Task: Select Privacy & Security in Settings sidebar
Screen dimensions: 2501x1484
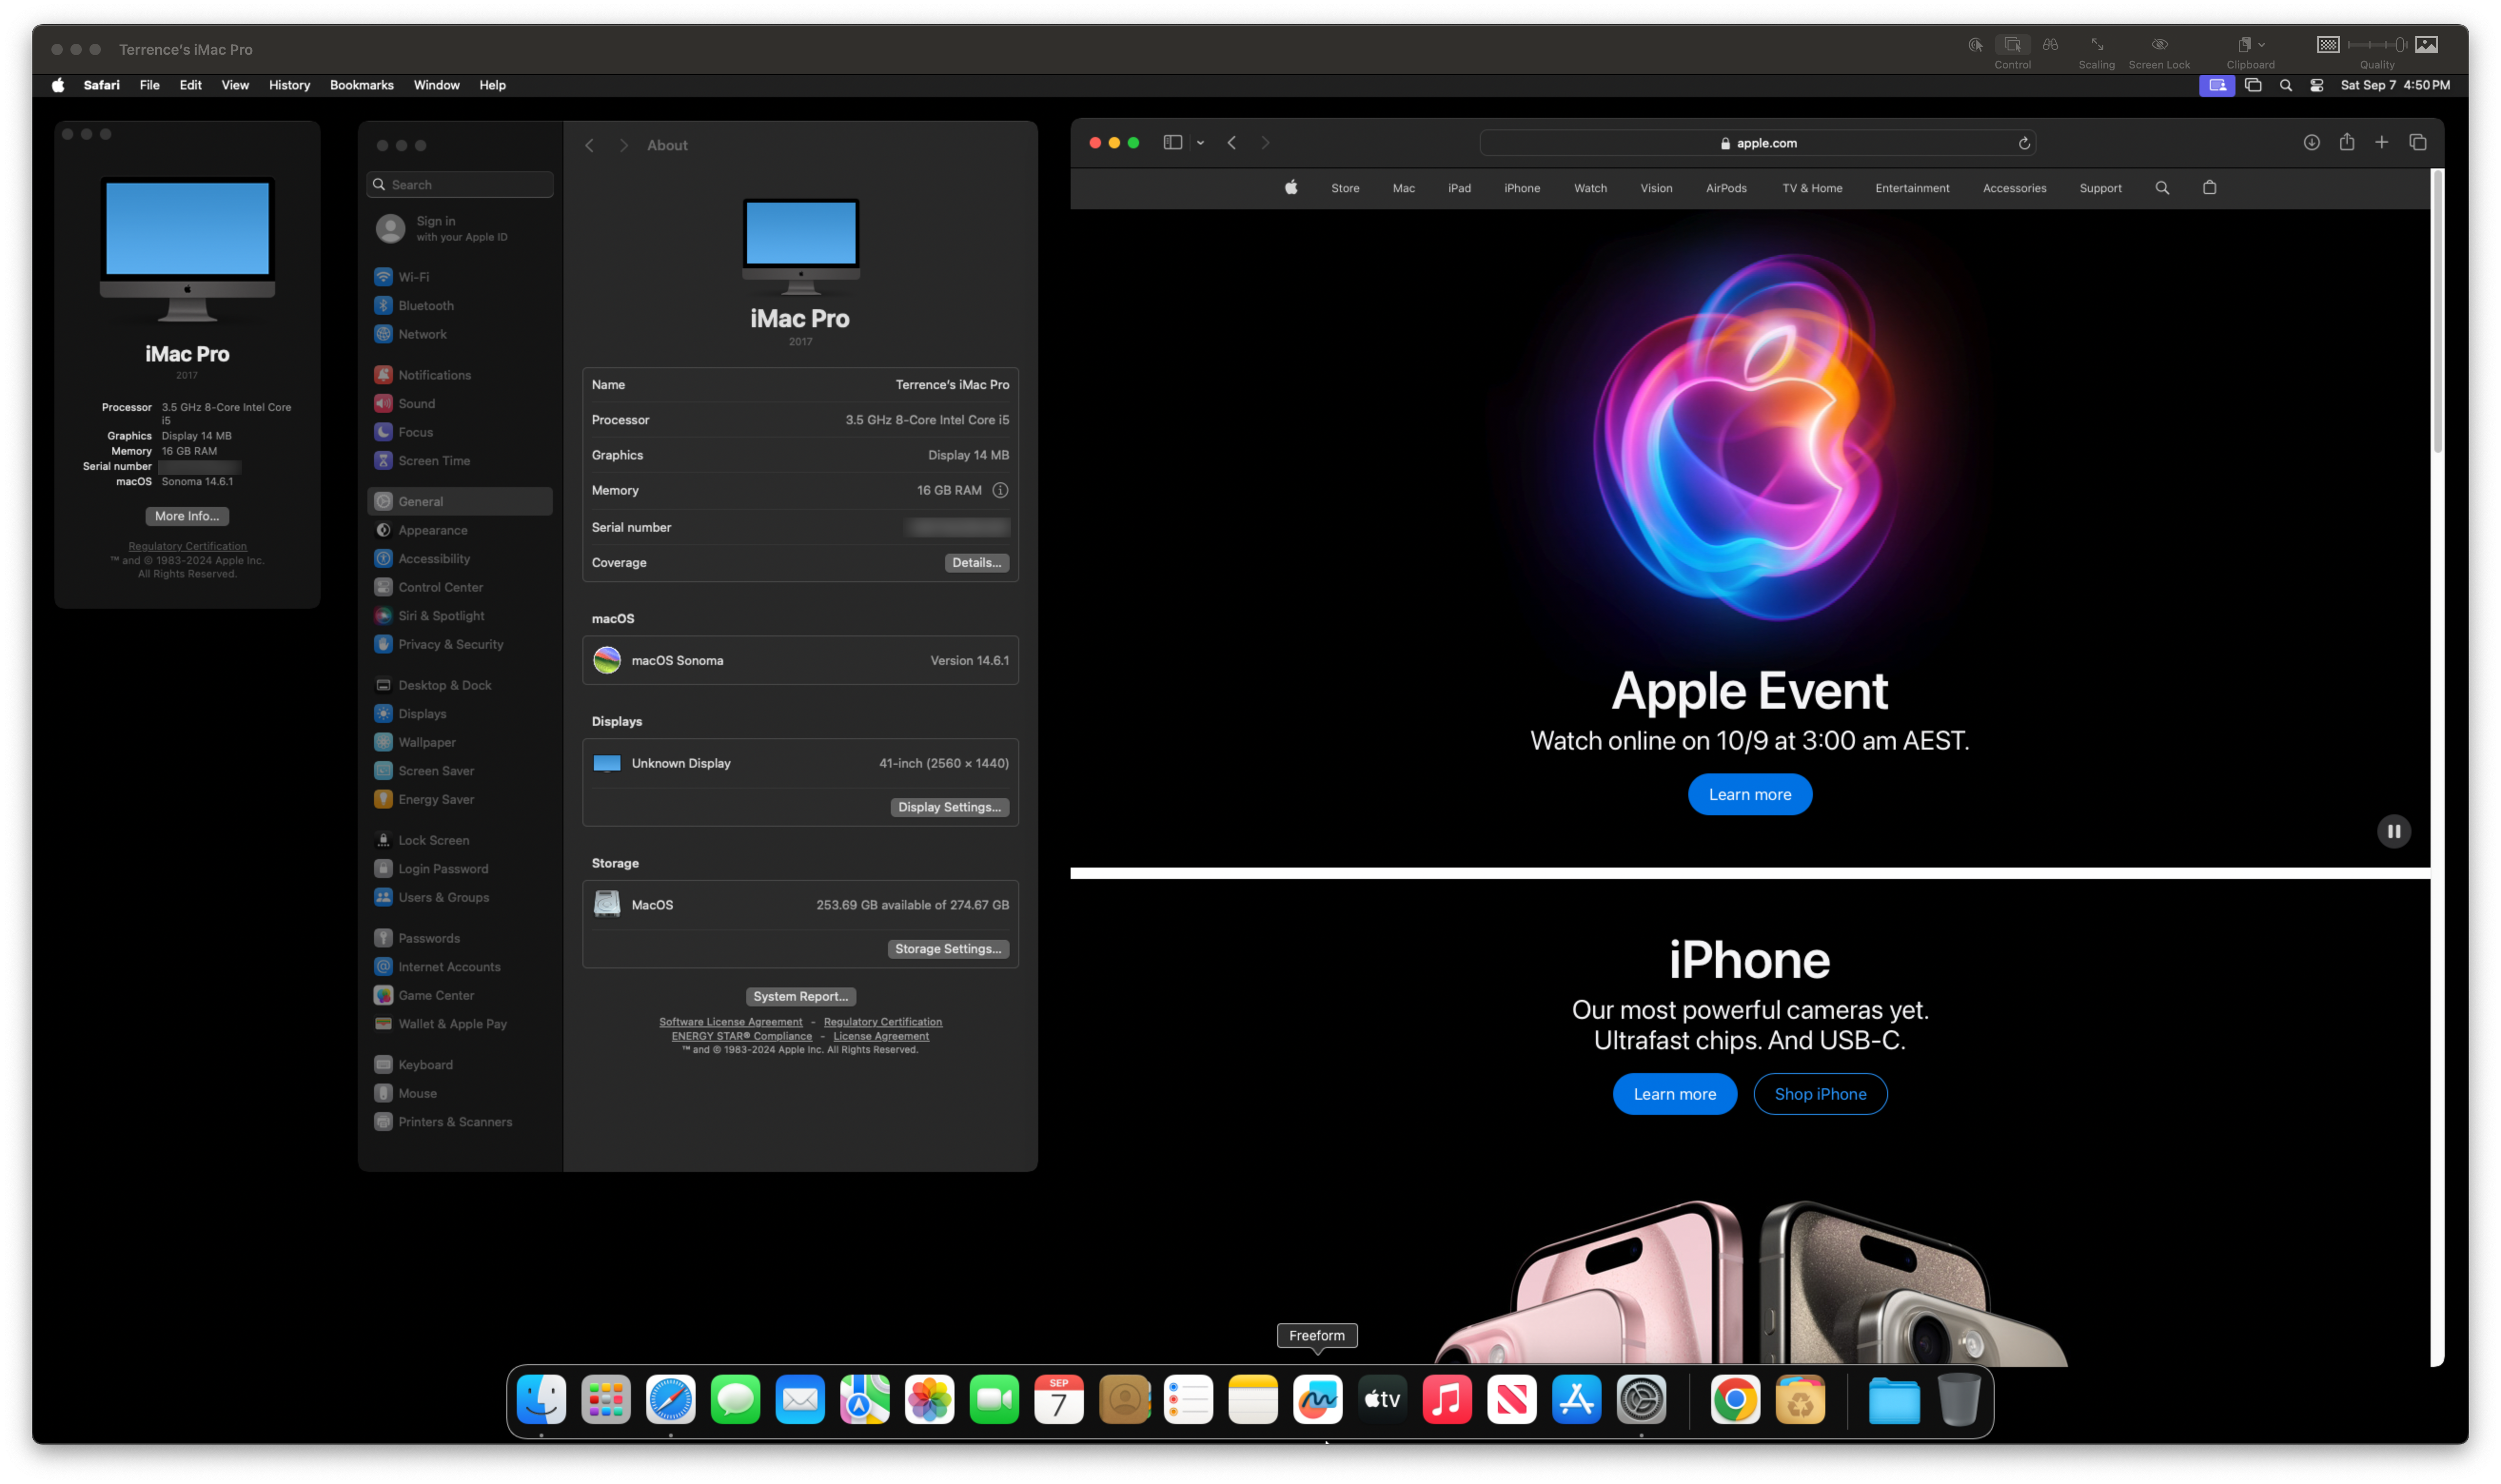Action: (460, 644)
